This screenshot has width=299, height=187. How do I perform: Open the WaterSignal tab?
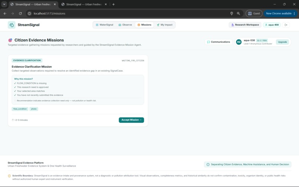pyautogui.click(x=104, y=25)
